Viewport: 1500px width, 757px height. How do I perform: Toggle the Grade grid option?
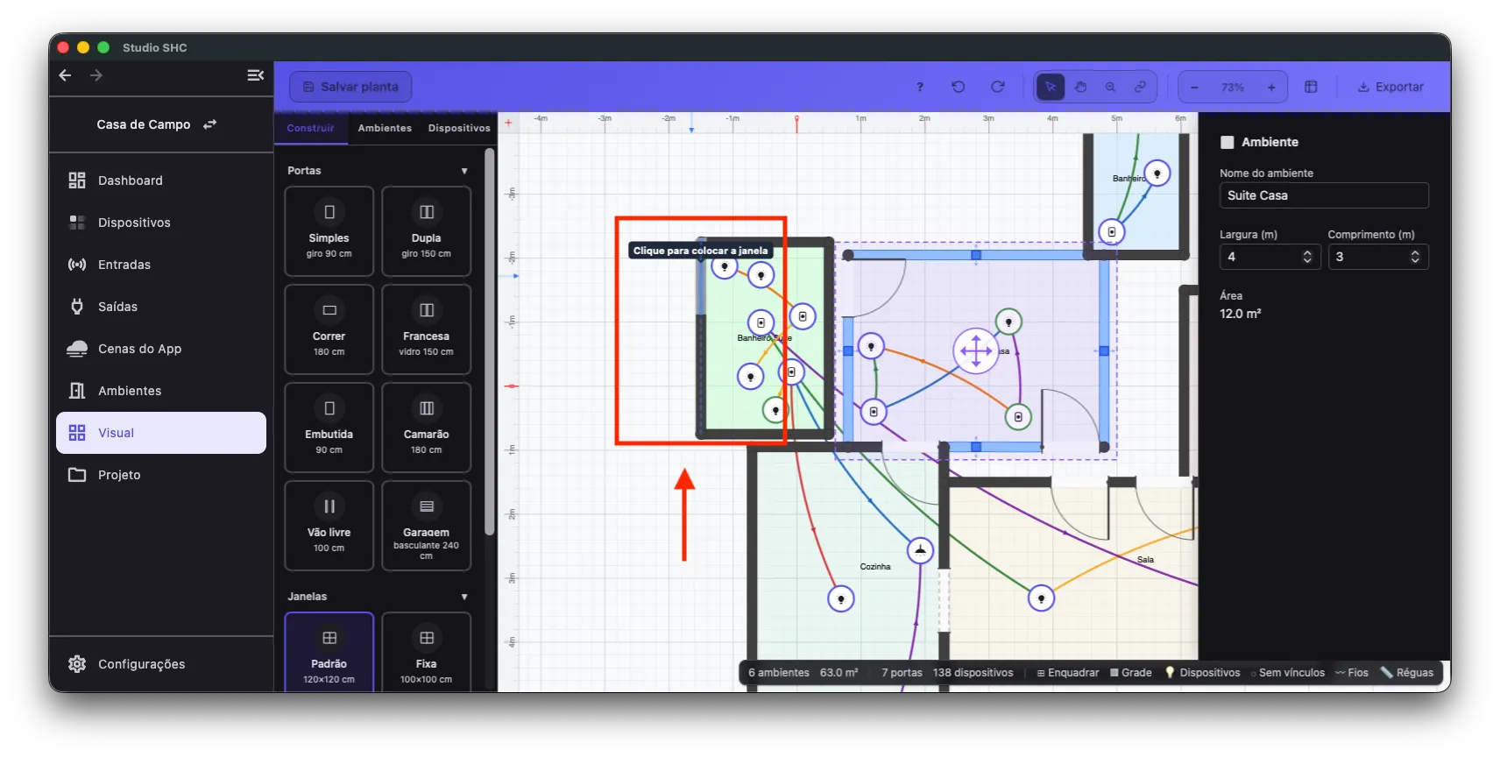(1131, 673)
